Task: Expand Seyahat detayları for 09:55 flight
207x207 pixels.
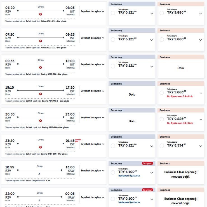Action: coord(92,64)
